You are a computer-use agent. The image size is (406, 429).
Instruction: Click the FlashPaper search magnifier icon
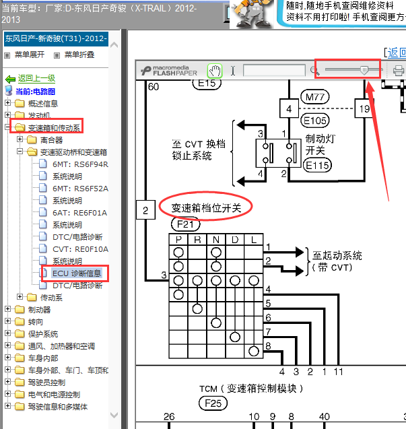(314, 71)
